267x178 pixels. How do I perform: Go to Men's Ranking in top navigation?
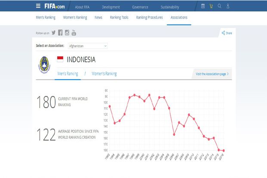pos(46,17)
